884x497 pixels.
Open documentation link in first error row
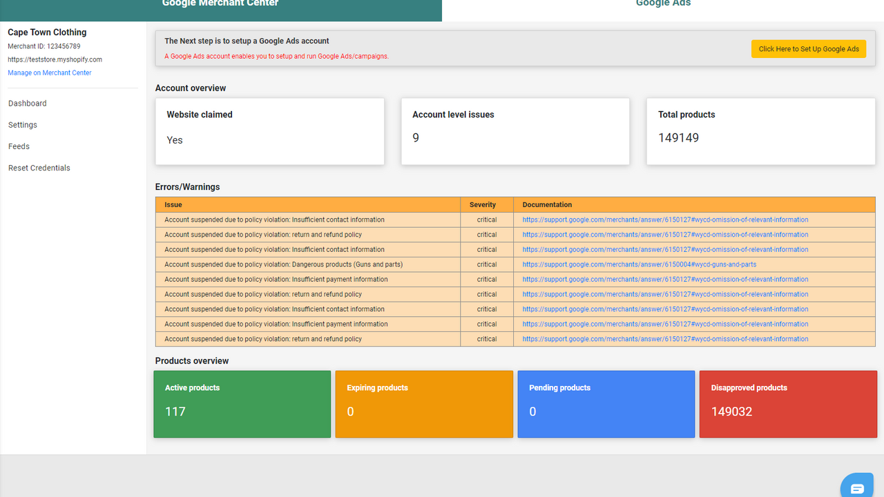point(664,220)
